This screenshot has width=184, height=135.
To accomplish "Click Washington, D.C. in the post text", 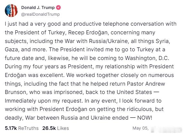I will [x=147, y=58].
